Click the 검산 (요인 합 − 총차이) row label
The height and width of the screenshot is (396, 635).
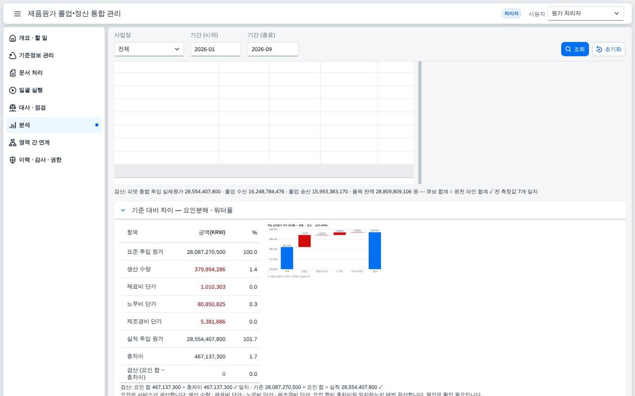pos(146,374)
